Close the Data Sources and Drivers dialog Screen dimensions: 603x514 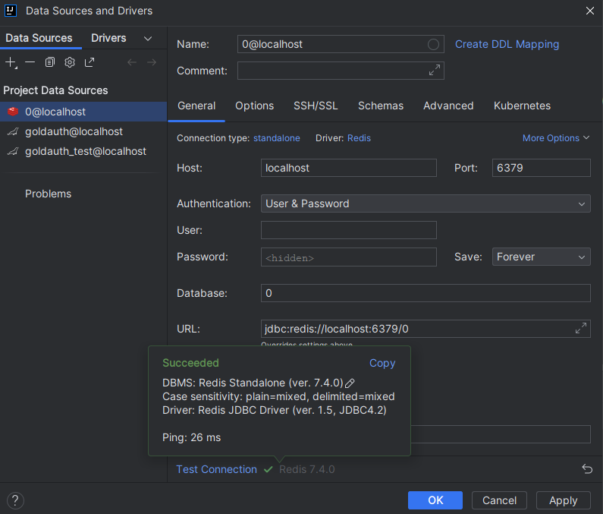click(x=590, y=11)
